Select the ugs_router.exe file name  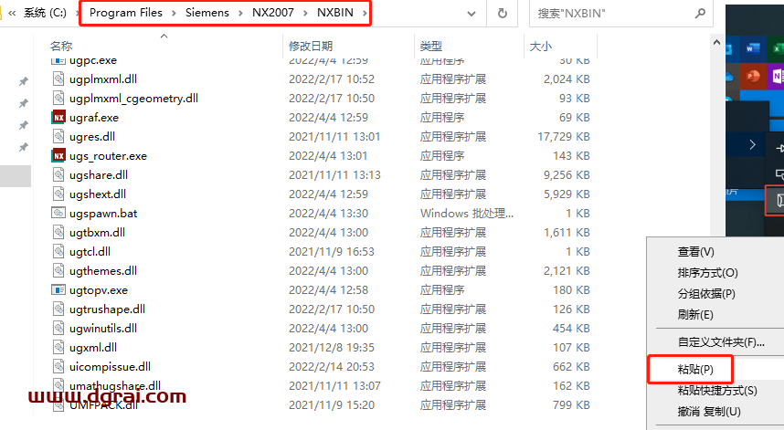point(108,156)
